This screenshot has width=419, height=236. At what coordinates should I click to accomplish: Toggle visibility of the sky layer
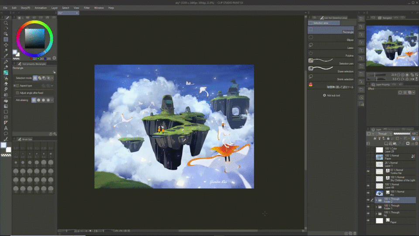pyautogui.click(x=368, y=192)
